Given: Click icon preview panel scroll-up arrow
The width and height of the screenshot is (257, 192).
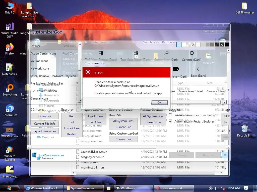Looking at the screenshot, I should tap(228, 51).
